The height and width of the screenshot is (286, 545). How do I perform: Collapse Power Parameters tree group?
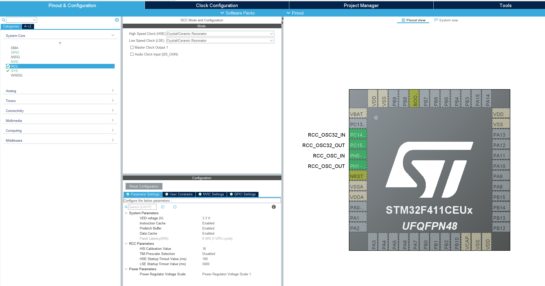click(126, 269)
